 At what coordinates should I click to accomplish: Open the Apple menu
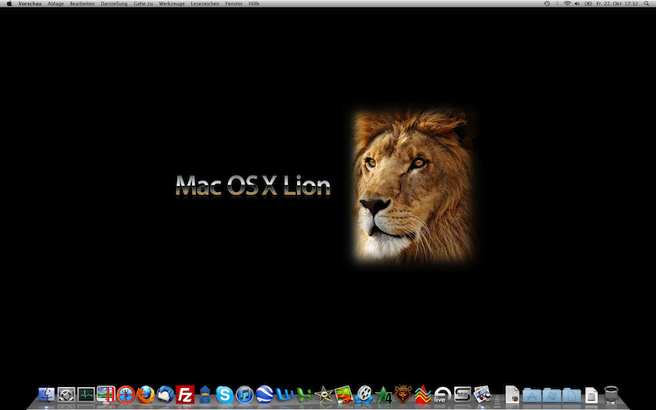tap(8, 4)
